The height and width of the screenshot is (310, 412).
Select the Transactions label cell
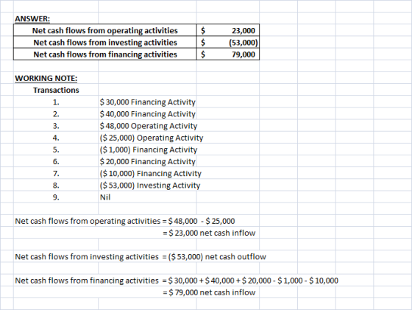click(x=56, y=90)
